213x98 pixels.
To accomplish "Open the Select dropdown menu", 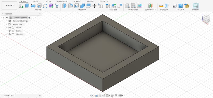I will click(196, 10).
